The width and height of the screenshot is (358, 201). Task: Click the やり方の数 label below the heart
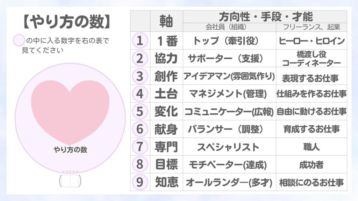70,150
